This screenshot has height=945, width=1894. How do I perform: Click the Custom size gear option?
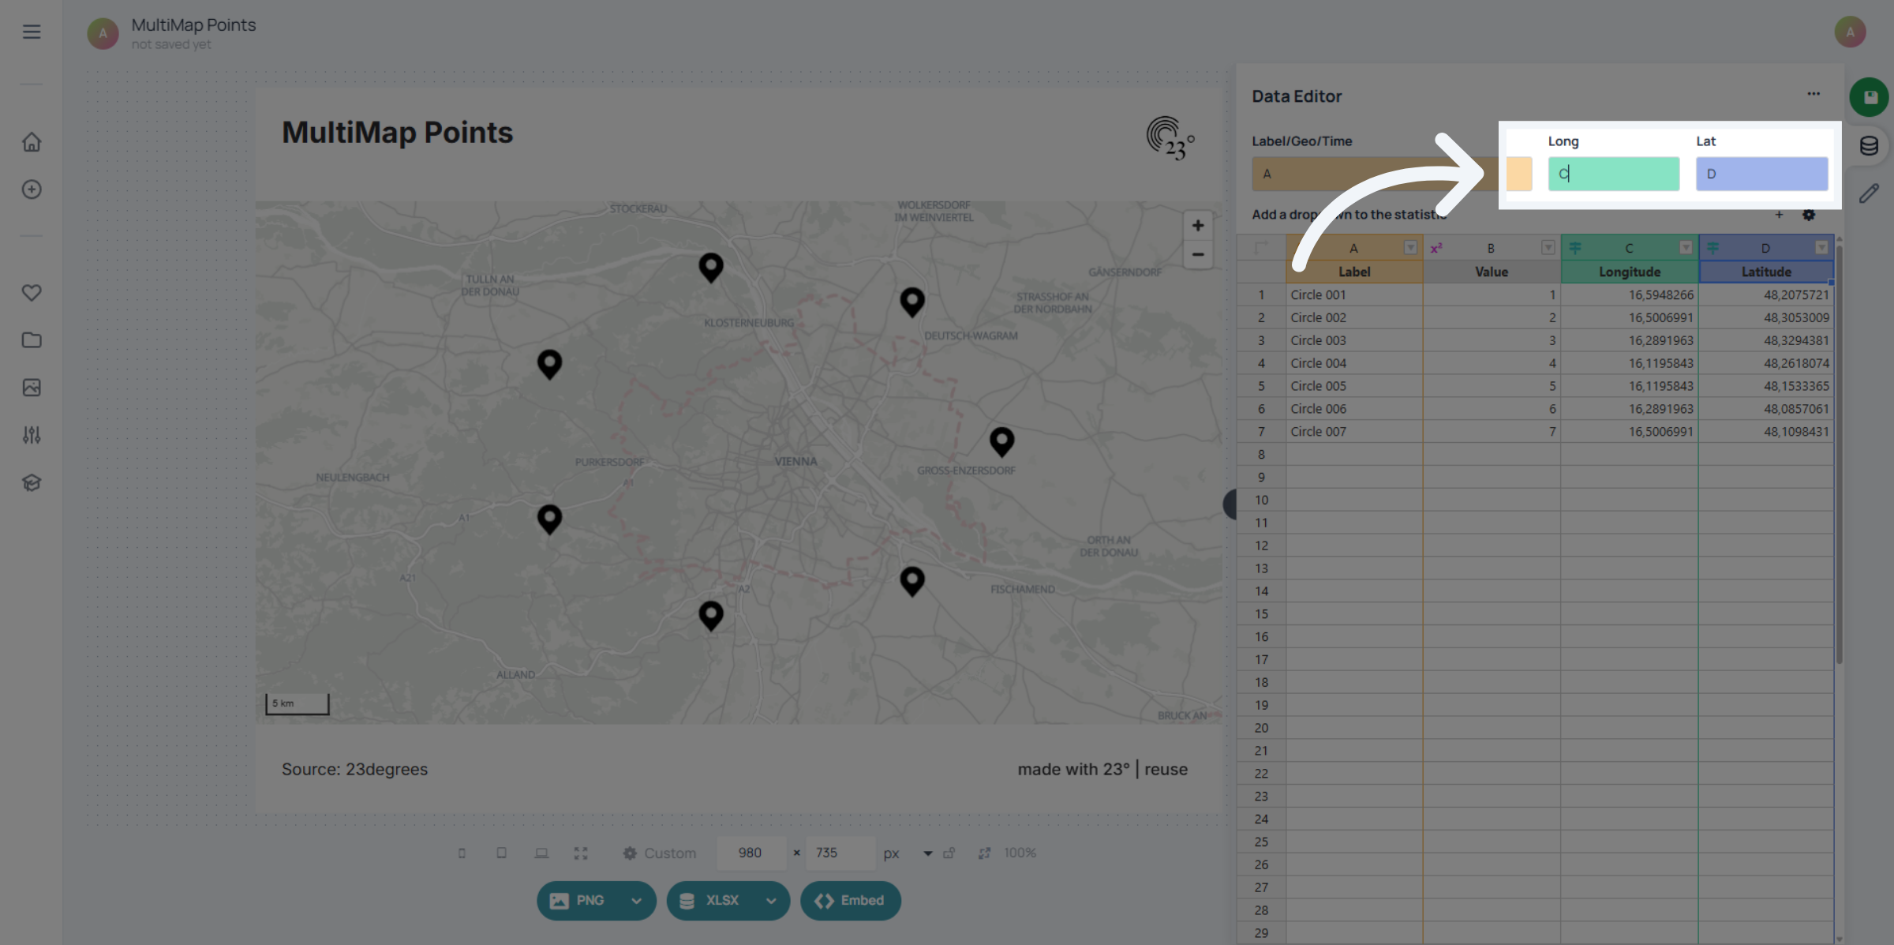point(659,853)
